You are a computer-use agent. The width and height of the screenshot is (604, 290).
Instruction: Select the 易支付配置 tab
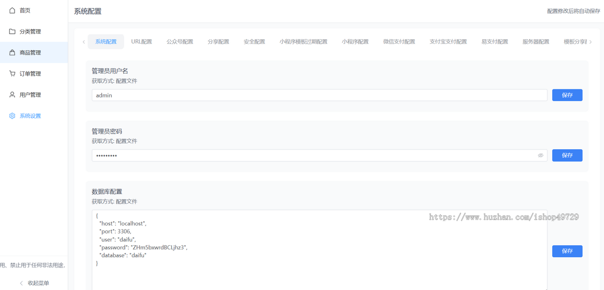click(495, 42)
